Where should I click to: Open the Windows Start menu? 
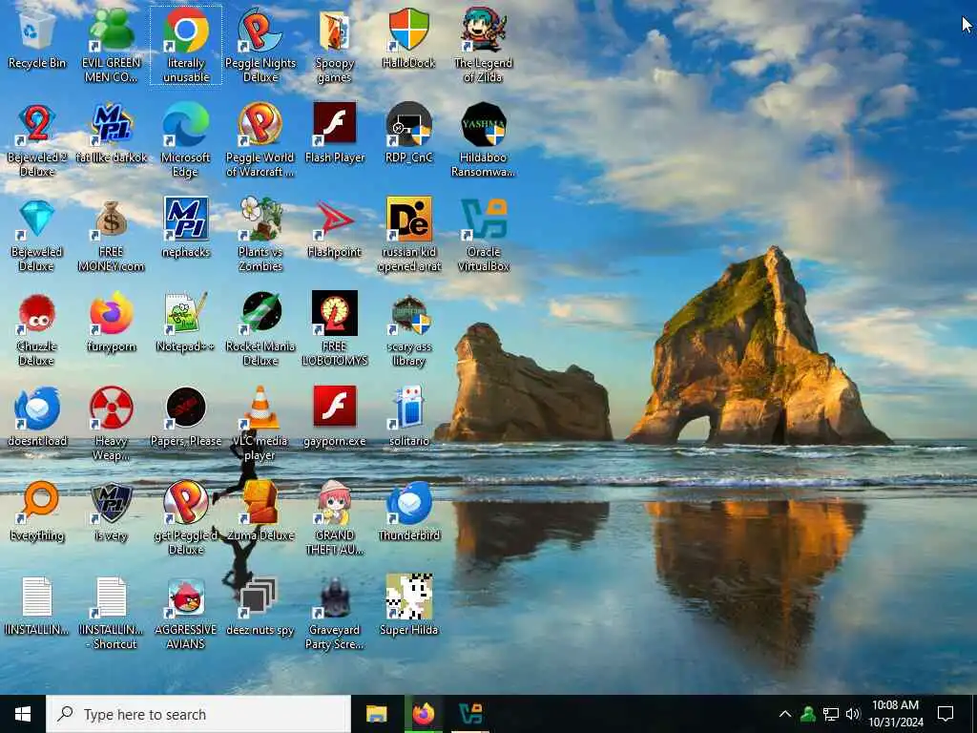[23, 714]
